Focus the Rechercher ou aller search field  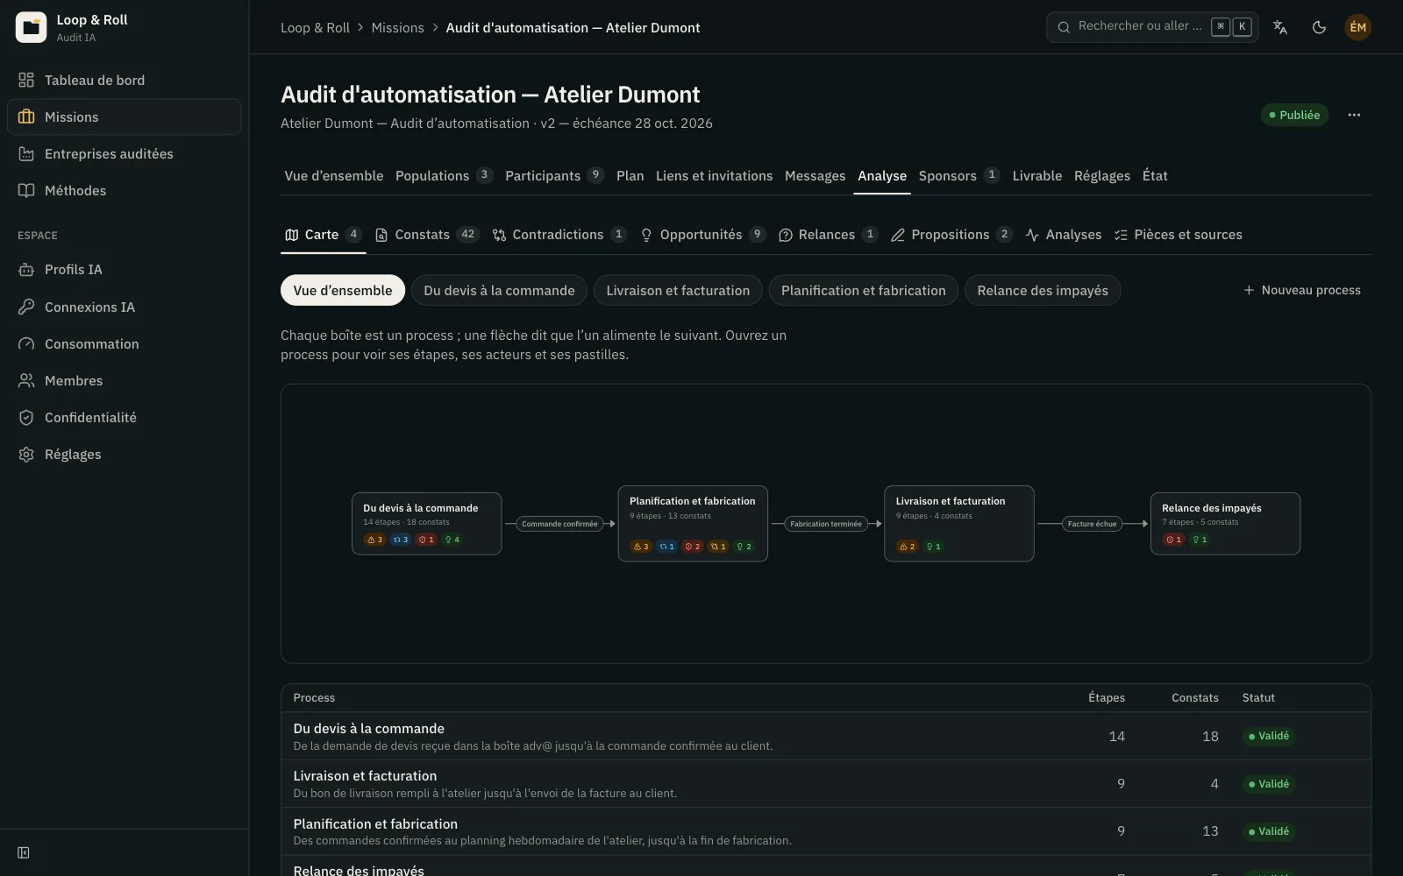(1152, 27)
